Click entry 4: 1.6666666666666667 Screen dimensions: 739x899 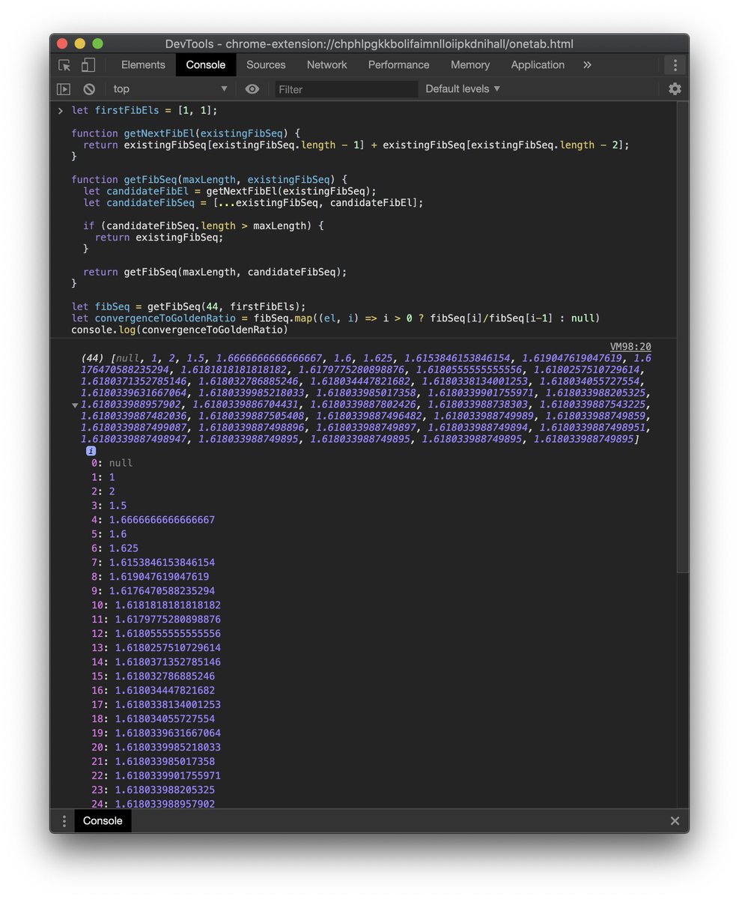153,520
